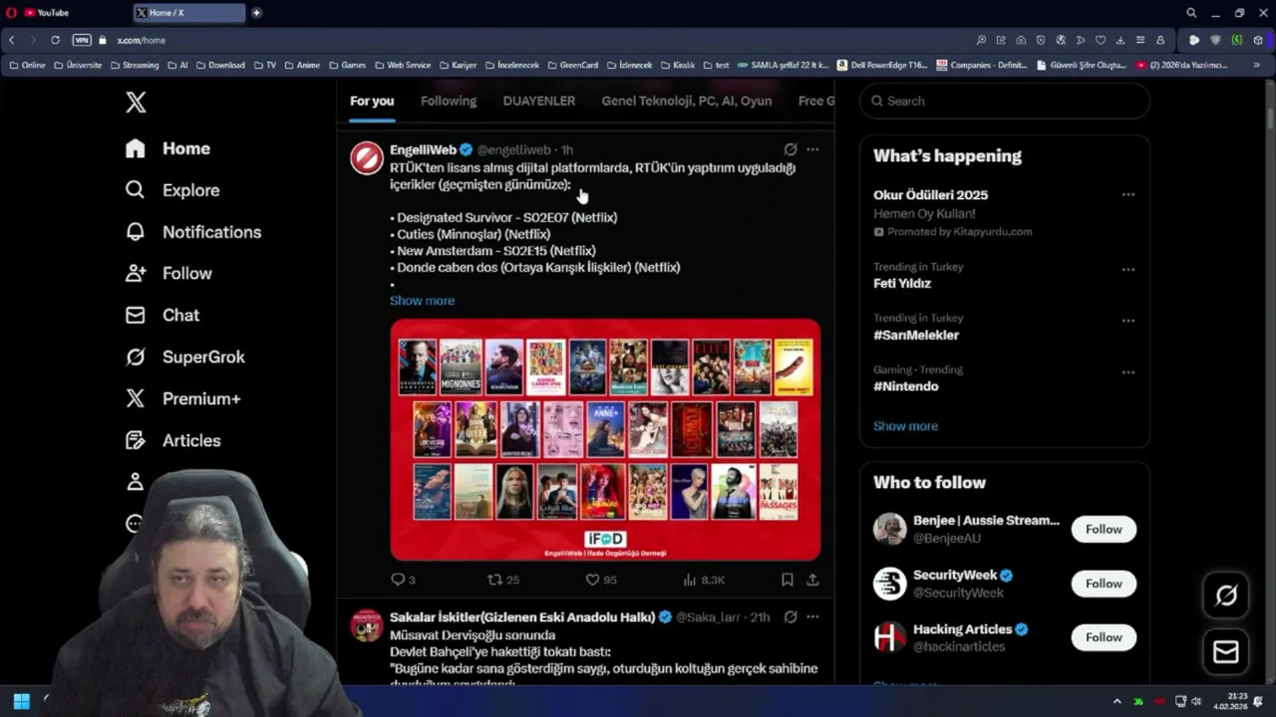
Task: Switch to the Following tab
Action: click(449, 101)
